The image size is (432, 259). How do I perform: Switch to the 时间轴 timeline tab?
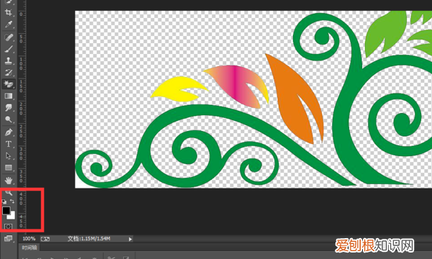point(30,247)
